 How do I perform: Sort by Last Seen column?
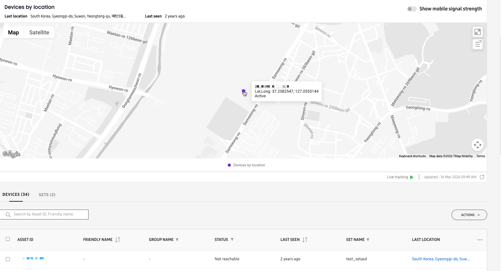point(305,240)
